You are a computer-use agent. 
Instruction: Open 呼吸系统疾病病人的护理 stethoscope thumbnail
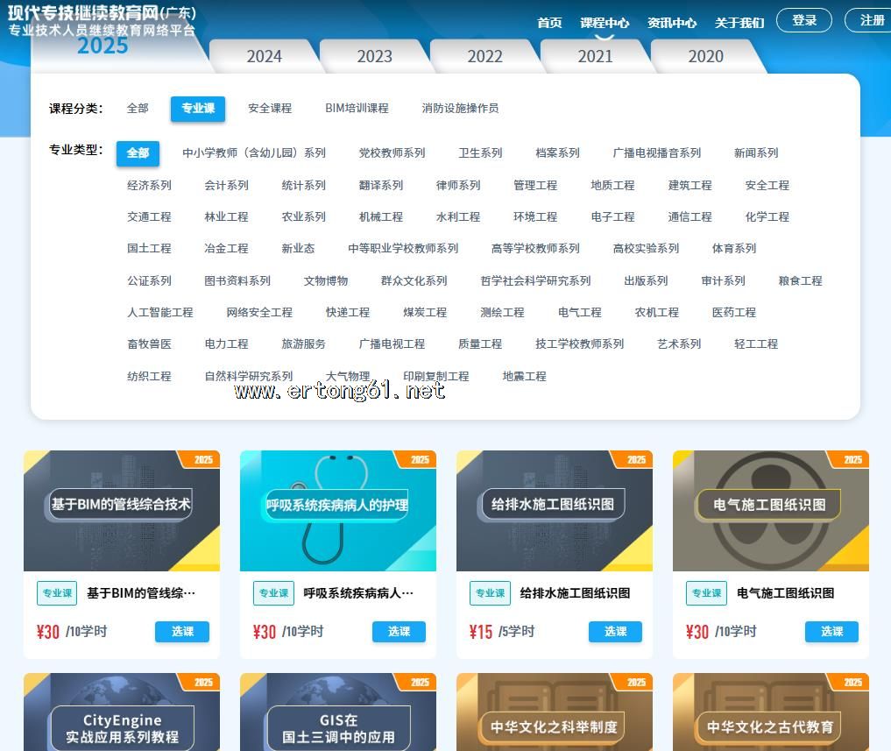click(x=337, y=510)
